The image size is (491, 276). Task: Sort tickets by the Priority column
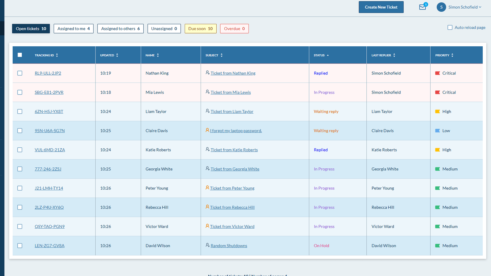tap(444, 55)
